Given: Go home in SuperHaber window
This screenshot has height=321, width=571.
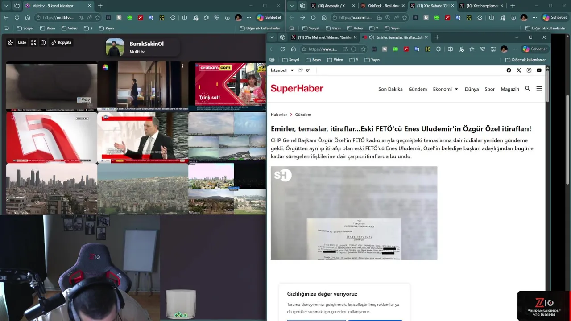Looking at the screenshot, I should [x=293, y=49].
